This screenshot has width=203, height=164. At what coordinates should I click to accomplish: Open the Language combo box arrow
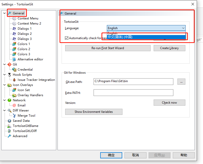coord(183,28)
